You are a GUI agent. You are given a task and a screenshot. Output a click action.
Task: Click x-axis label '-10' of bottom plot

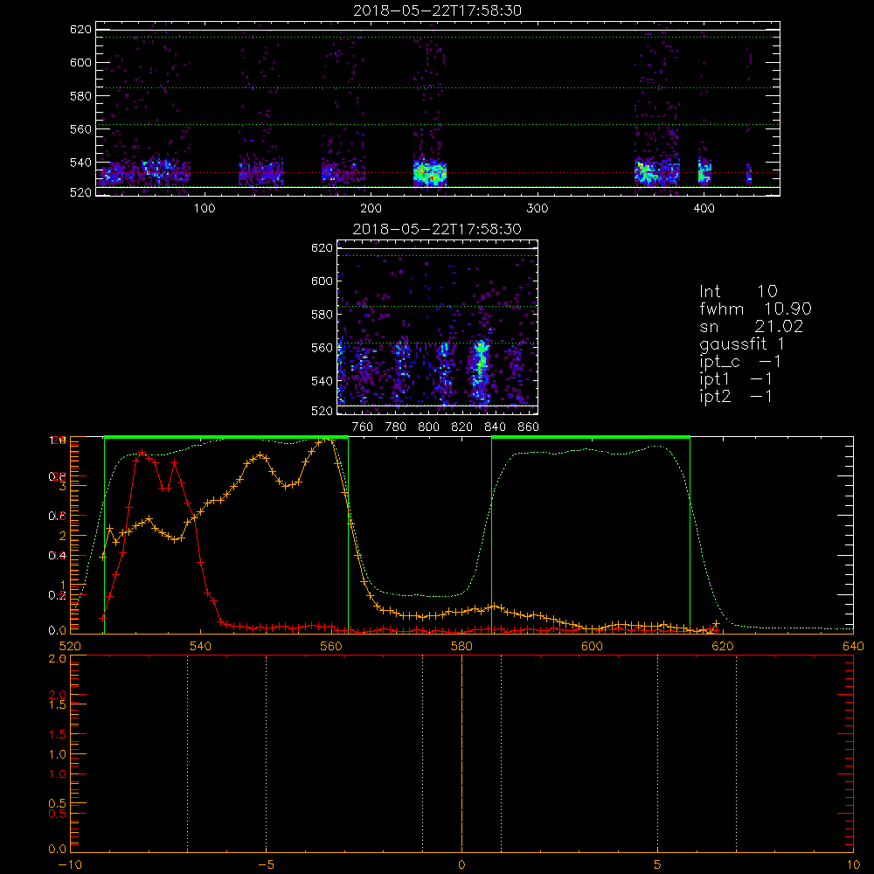(x=70, y=865)
